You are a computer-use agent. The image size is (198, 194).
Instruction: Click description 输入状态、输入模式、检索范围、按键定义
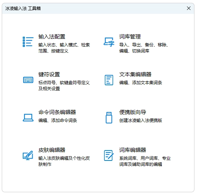[x=64, y=48]
